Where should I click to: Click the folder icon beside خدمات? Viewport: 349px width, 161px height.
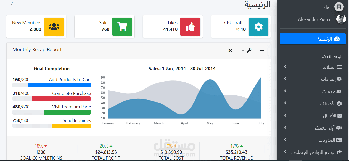click(339, 91)
